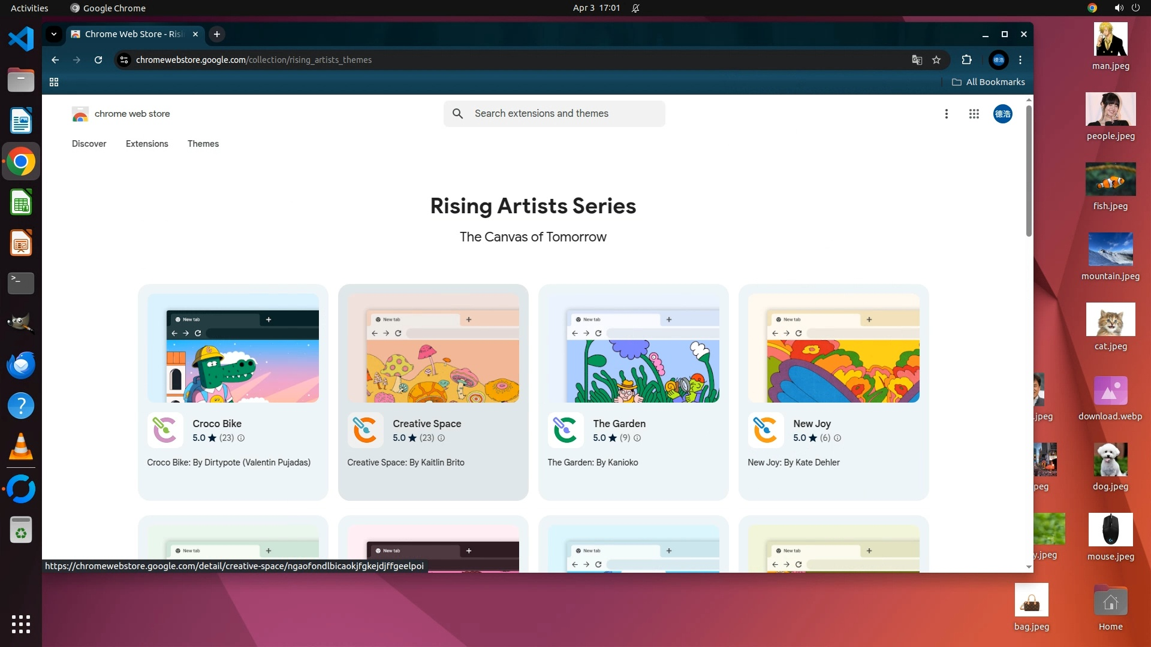This screenshot has height=647, width=1151.
Task: Open web store more options menu
Action: pyautogui.click(x=946, y=114)
